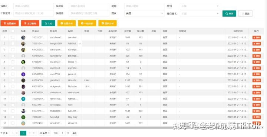
Task: Click the yellow 重新分析 button
Action: click(108, 23)
